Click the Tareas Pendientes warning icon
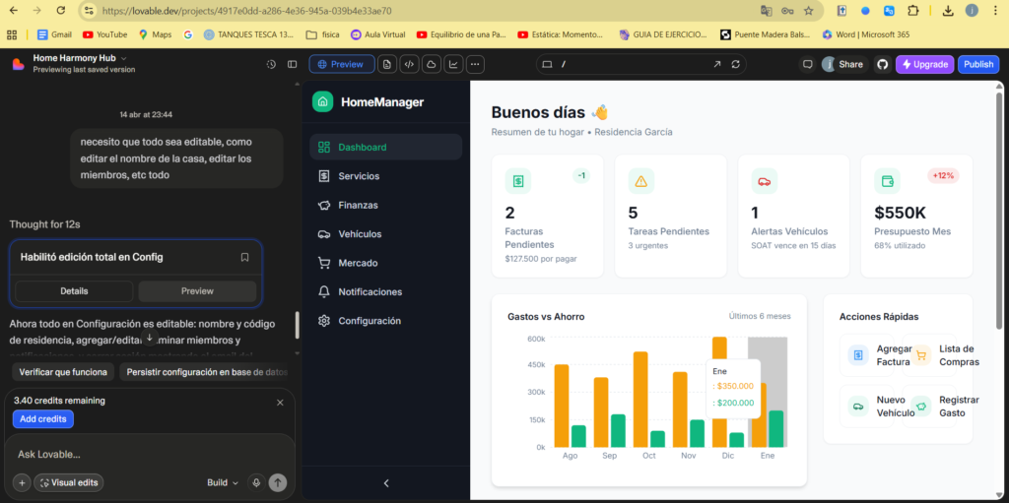The image size is (1009, 503). click(x=640, y=181)
